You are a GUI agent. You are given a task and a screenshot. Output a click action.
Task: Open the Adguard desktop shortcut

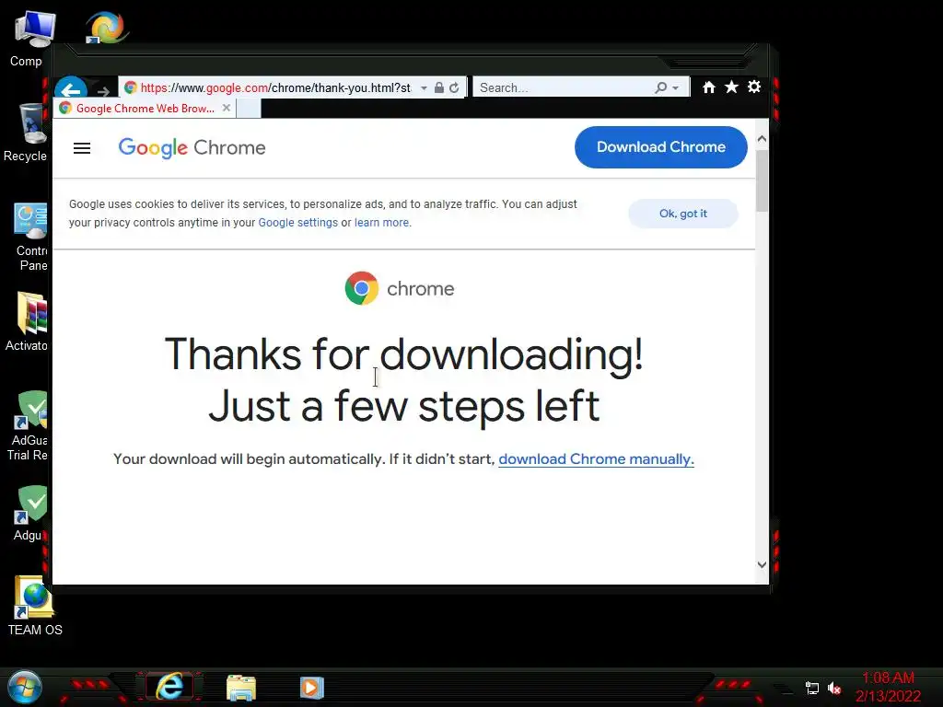pos(30,513)
